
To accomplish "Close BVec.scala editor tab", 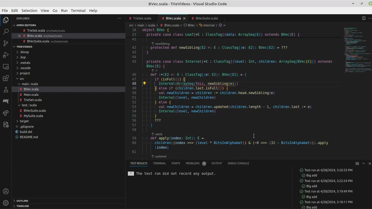I will [184, 18].
